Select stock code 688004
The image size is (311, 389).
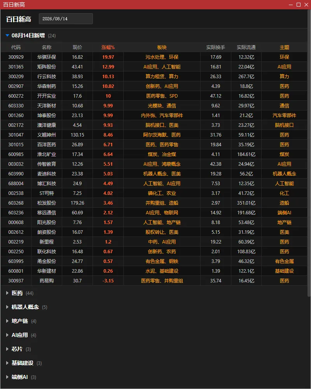pos(16,184)
